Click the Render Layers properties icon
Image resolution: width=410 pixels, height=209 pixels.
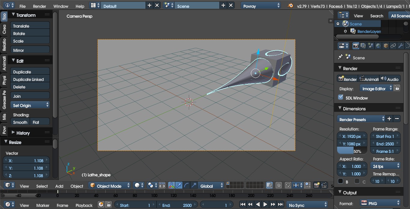coord(363,46)
